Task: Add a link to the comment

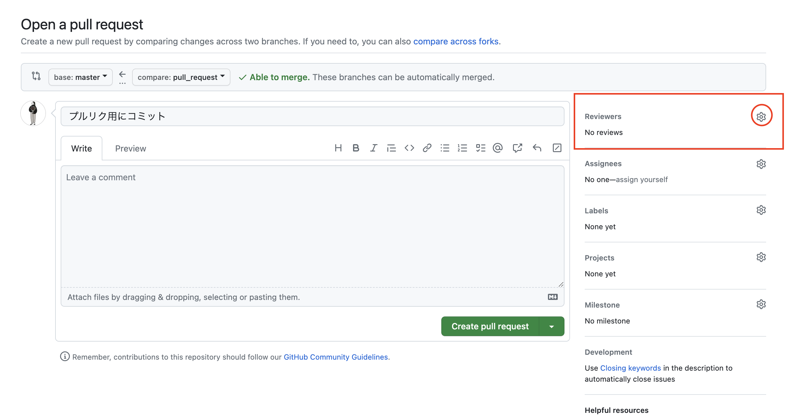Action: [427, 148]
